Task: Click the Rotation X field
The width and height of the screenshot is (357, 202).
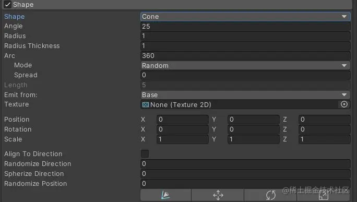Action: click(x=182, y=129)
